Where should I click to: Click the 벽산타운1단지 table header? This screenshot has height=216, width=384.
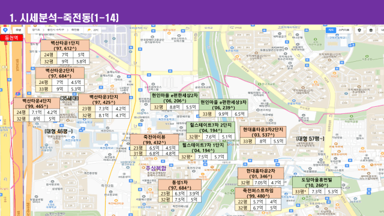pos(65,46)
